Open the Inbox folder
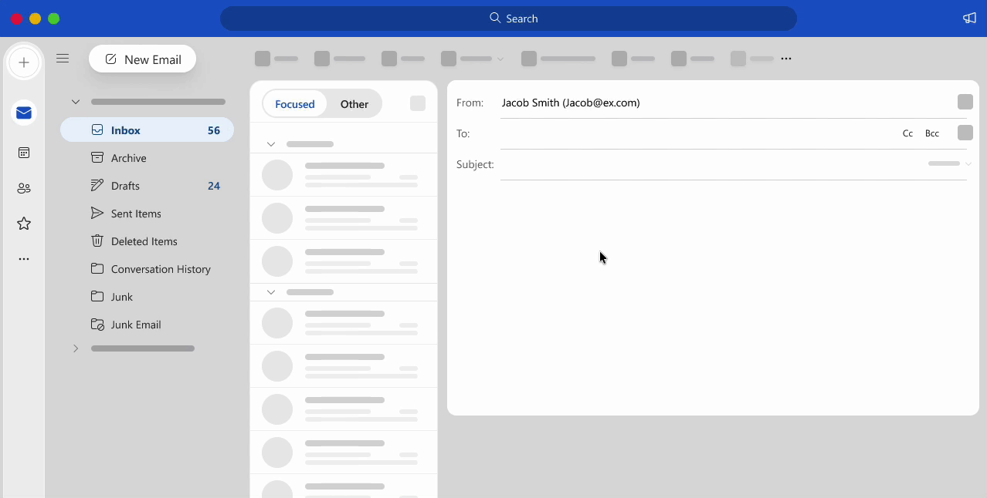The width and height of the screenshot is (987, 498). tap(148, 130)
